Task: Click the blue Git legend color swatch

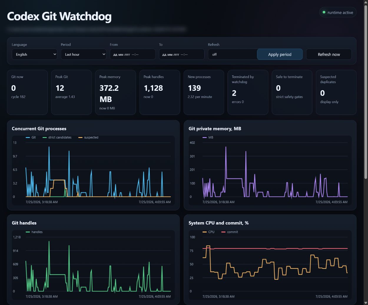Action: click(x=28, y=138)
